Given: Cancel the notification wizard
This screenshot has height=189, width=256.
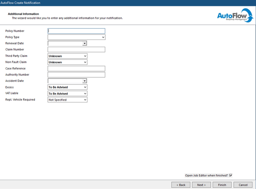Looking at the screenshot, I should point(243,185).
